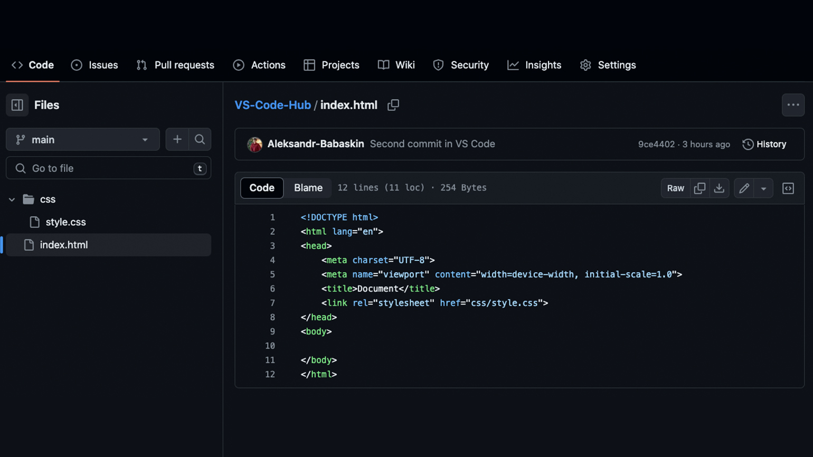Select index.html in file tree
813x457 pixels.
(108, 245)
